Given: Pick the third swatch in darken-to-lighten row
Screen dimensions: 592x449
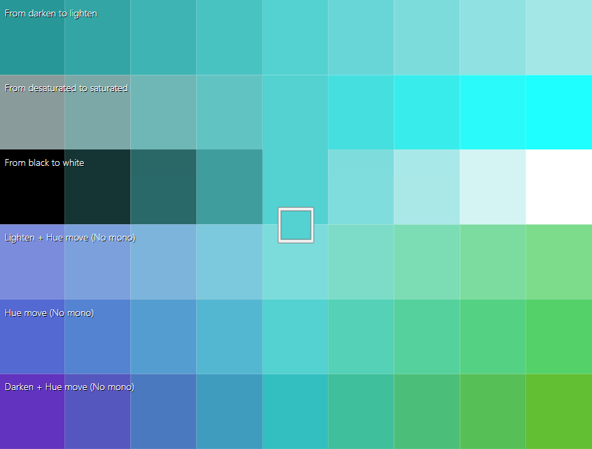Looking at the screenshot, I should click(x=164, y=37).
